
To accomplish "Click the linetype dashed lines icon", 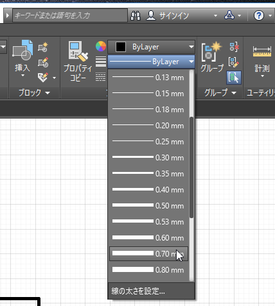I will click(101, 77).
